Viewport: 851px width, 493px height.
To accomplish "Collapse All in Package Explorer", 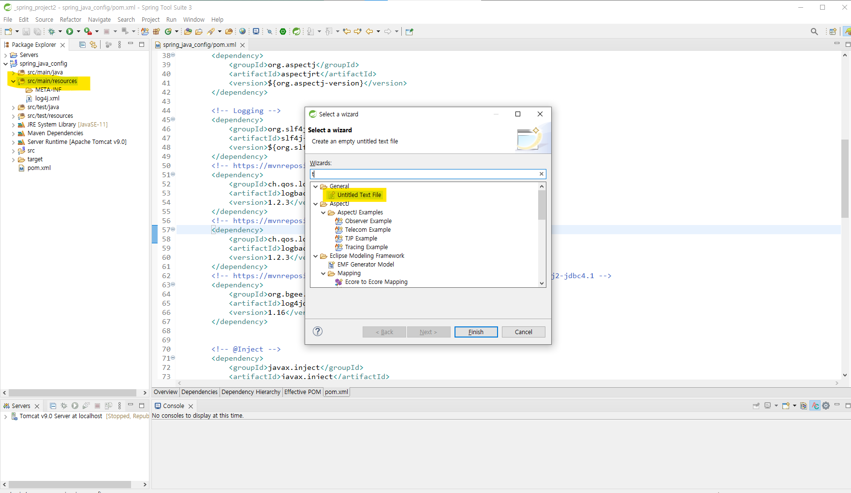I will (x=82, y=44).
